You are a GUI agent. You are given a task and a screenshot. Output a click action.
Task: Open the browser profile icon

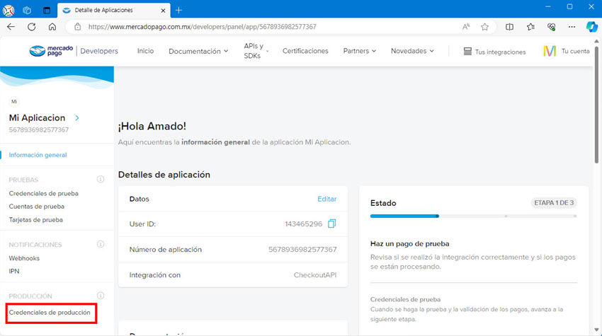click(x=8, y=11)
